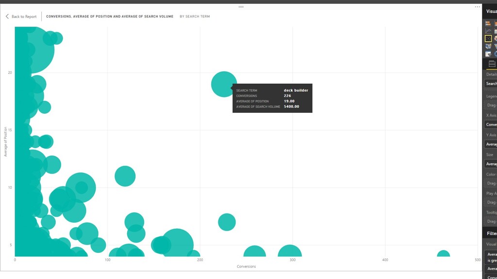Click the Color saturation drag well
Screen dimensions: 497x279
coord(491,183)
